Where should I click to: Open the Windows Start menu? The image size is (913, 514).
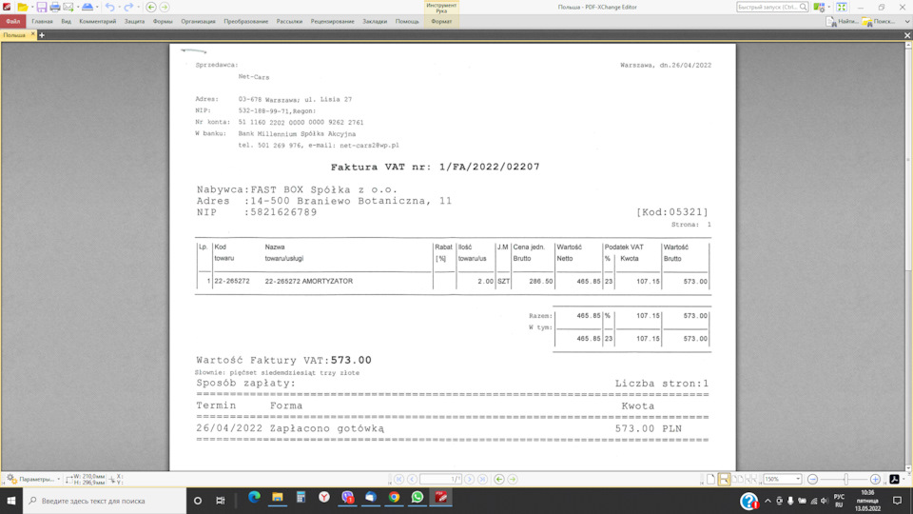[x=11, y=501]
